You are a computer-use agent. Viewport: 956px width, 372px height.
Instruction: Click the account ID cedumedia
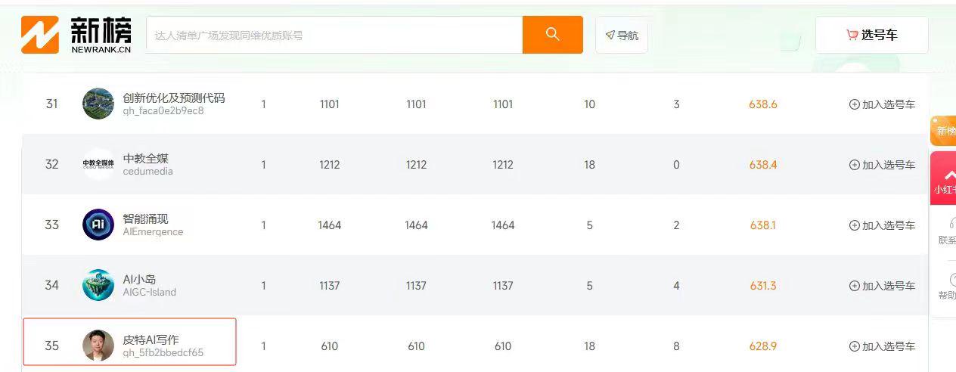pyautogui.click(x=148, y=172)
